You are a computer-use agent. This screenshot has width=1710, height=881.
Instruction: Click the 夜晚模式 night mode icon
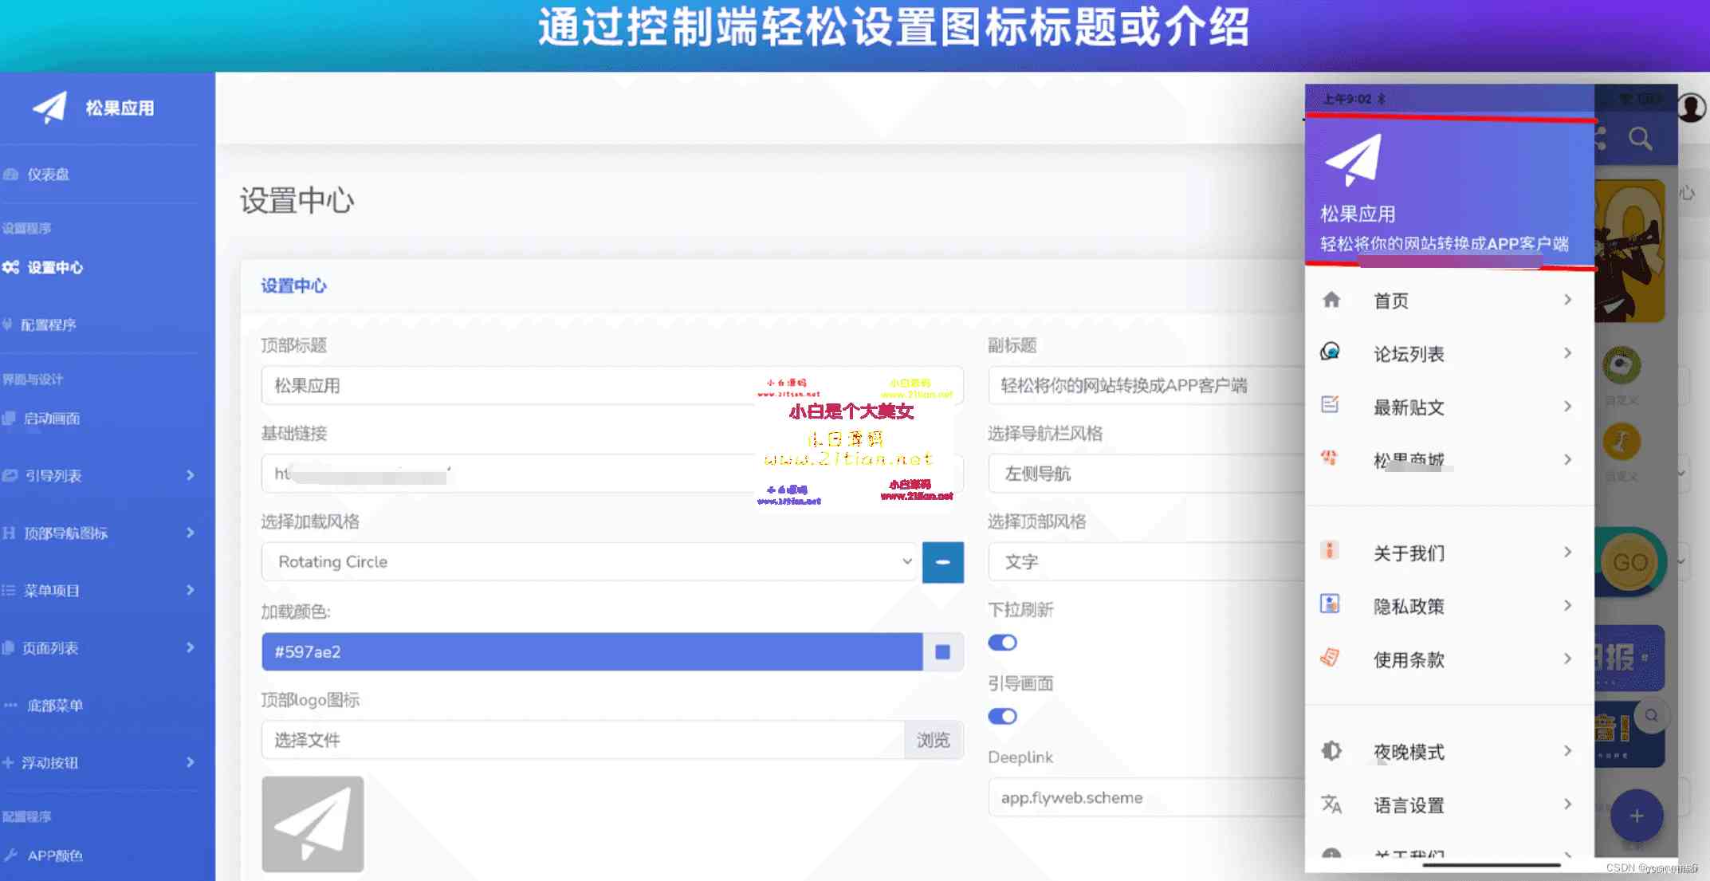point(1331,750)
